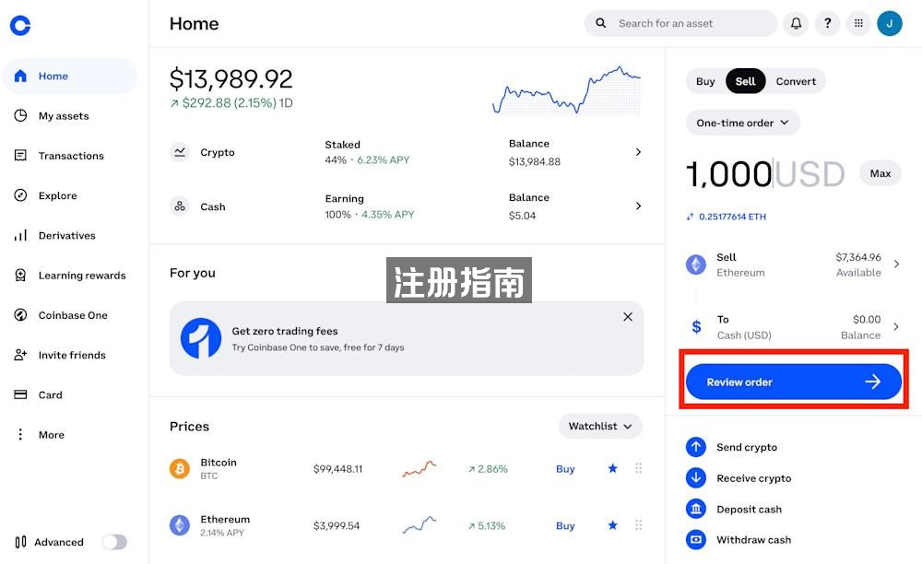Switch to the Buy tab
Image resolution: width=922 pixels, height=564 pixels.
tap(705, 81)
